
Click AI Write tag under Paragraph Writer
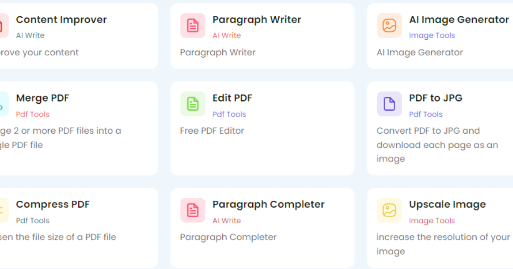[x=227, y=35]
